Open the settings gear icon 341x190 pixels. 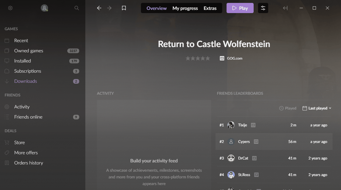[10, 8]
